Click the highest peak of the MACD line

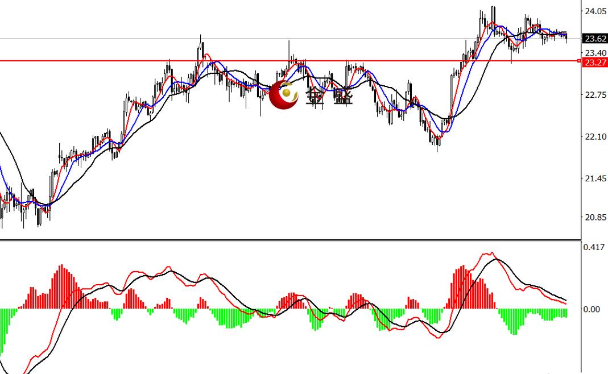tap(490, 254)
